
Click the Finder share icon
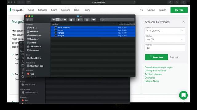pos(87,20)
